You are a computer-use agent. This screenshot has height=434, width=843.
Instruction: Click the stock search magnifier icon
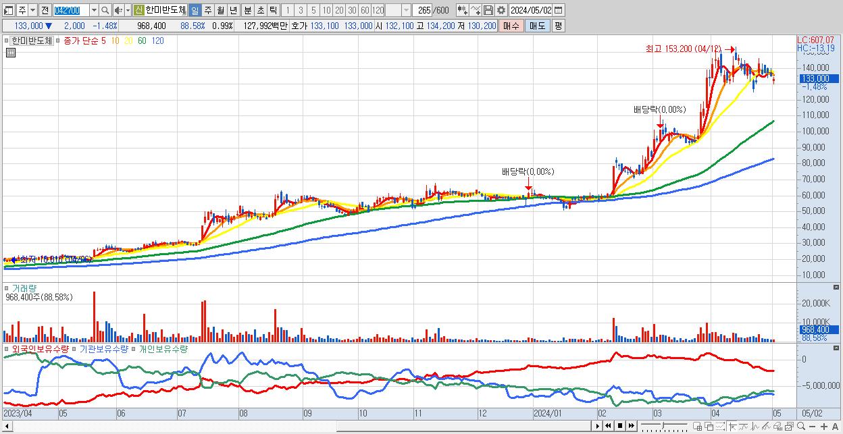[x=105, y=10]
